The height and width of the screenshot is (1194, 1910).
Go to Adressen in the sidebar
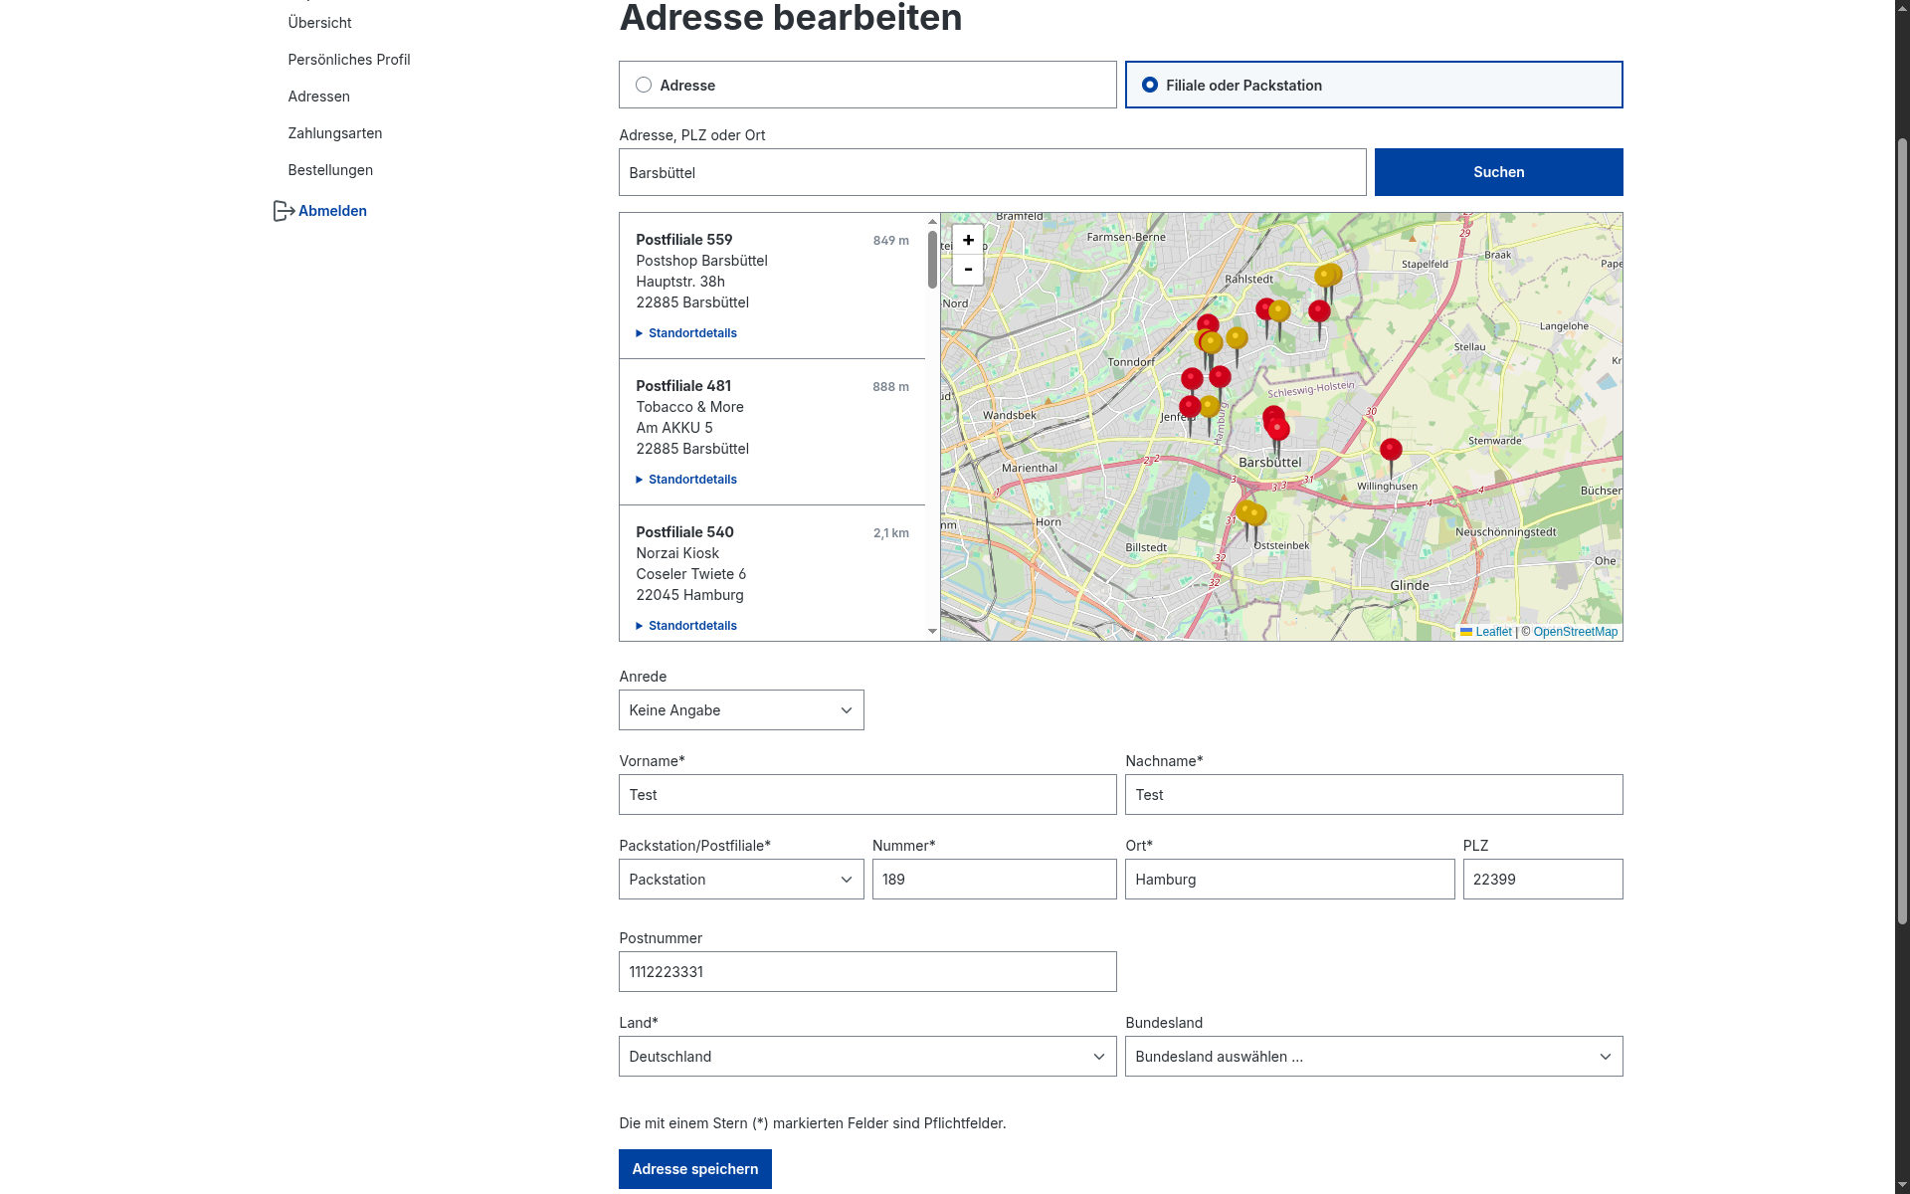pyautogui.click(x=318, y=97)
